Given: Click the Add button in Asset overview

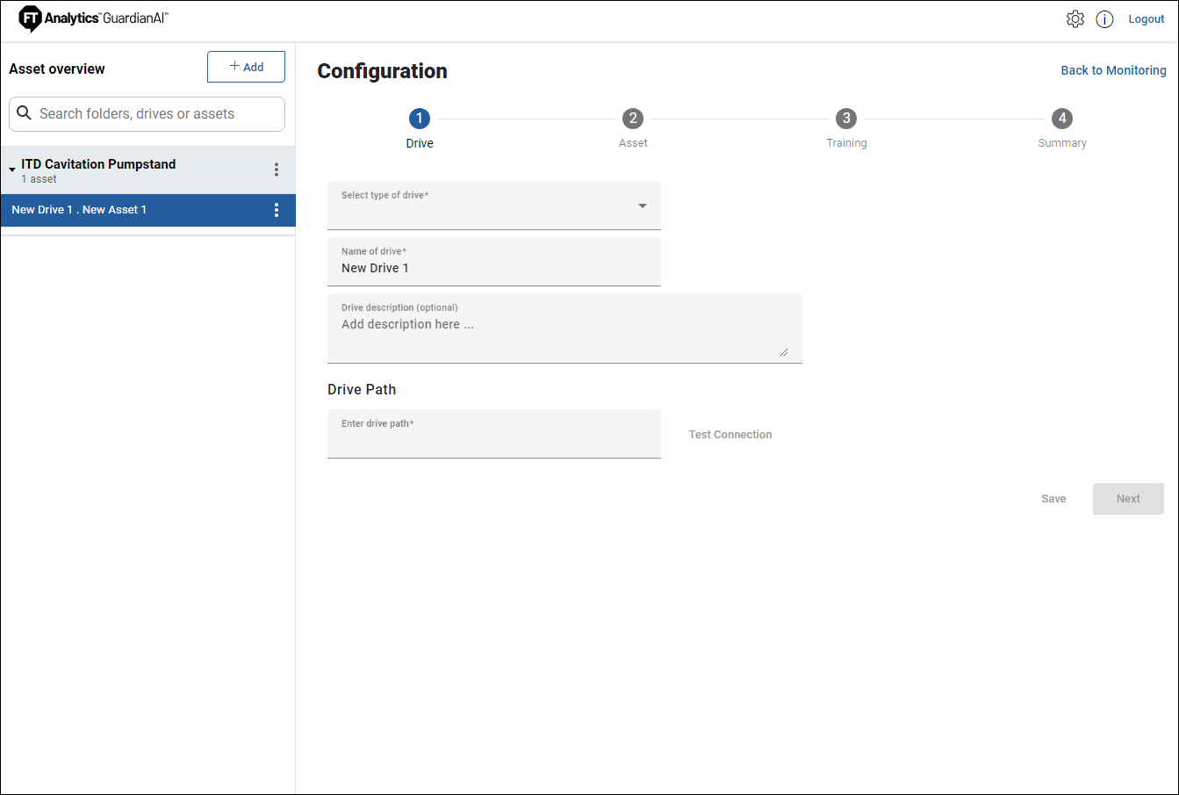Looking at the screenshot, I should pyautogui.click(x=246, y=67).
